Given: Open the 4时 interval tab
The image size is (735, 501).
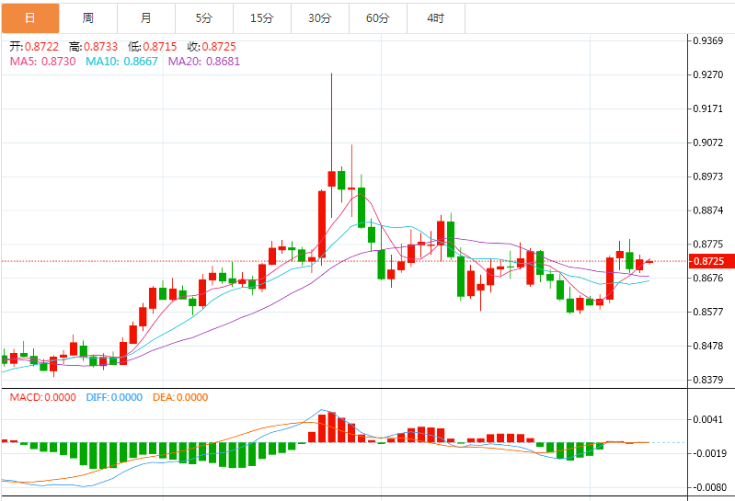Looking at the screenshot, I should tap(436, 18).
